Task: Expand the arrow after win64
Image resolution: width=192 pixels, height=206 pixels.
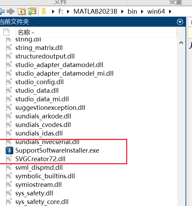Action: 170,12
